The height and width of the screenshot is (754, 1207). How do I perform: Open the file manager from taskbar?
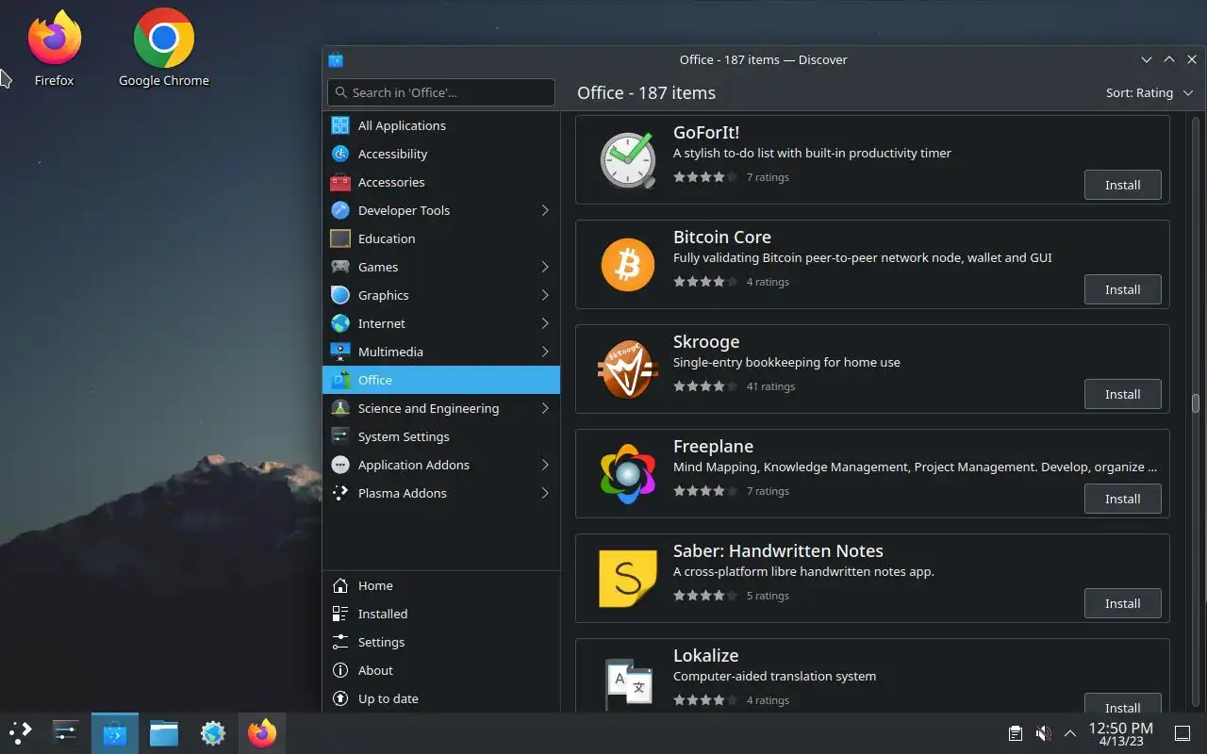click(x=164, y=732)
